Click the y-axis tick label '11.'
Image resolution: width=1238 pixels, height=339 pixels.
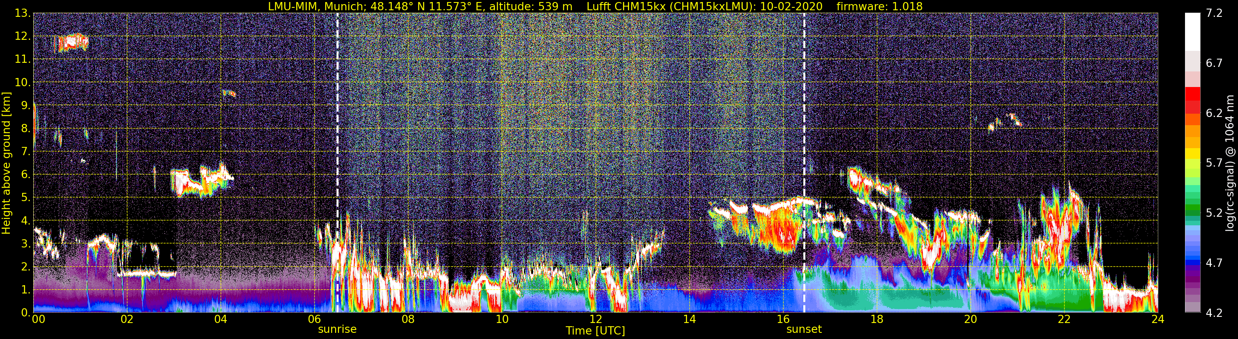click(23, 60)
